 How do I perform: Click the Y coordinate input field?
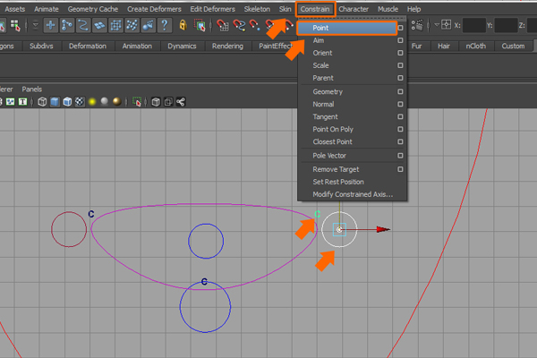506,25
